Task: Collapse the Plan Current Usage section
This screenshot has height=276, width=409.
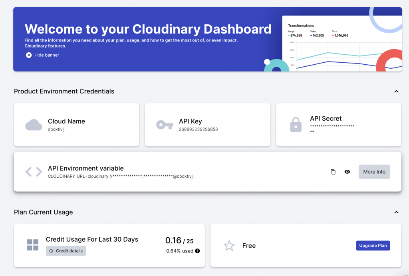Action: [396, 212]
